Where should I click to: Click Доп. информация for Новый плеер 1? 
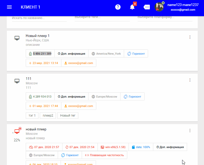[71, 54]
